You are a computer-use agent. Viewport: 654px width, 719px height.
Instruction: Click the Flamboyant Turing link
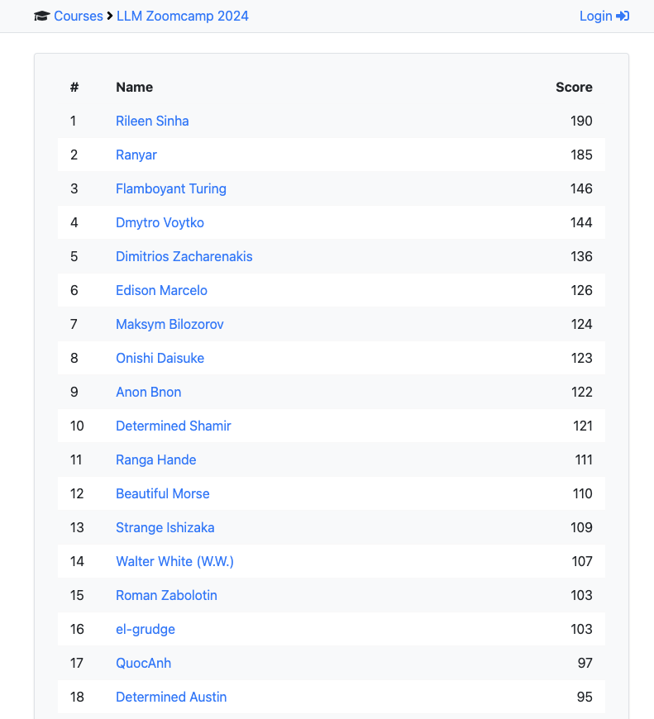(x=170, y=188)
